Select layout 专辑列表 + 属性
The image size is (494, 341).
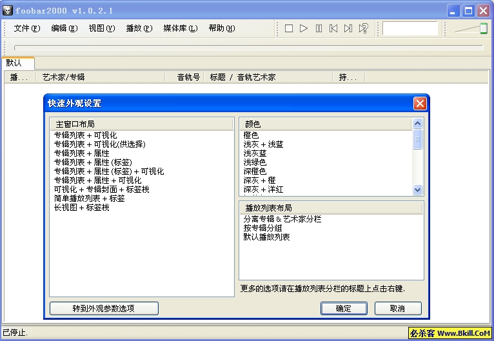pyautogui.click(x=82, y=153)
